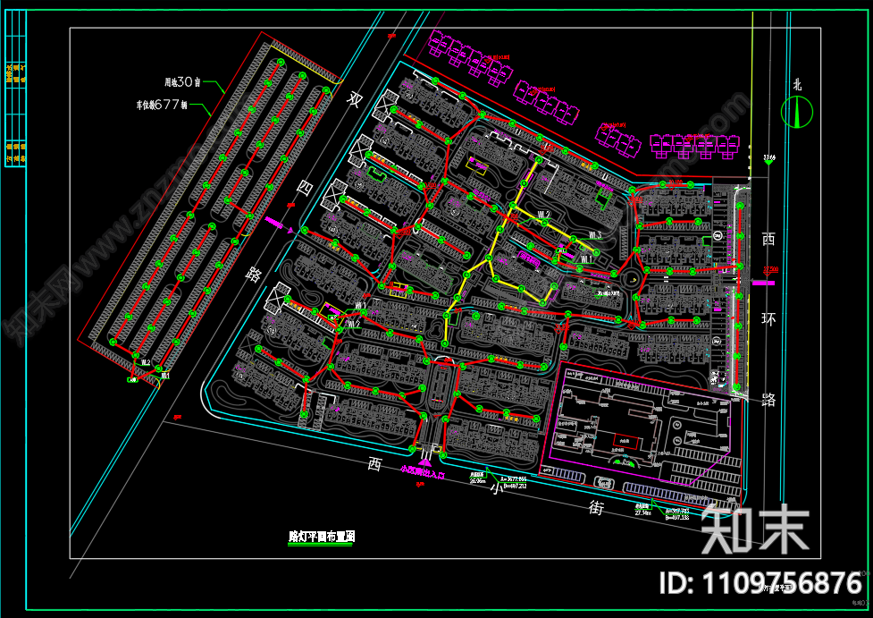This screenshot has height=618, width=873.
Task: Click the cyan title block table at left
Action: tap(15, 107)
